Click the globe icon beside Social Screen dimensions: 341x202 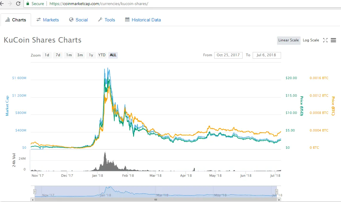[71, 20]
